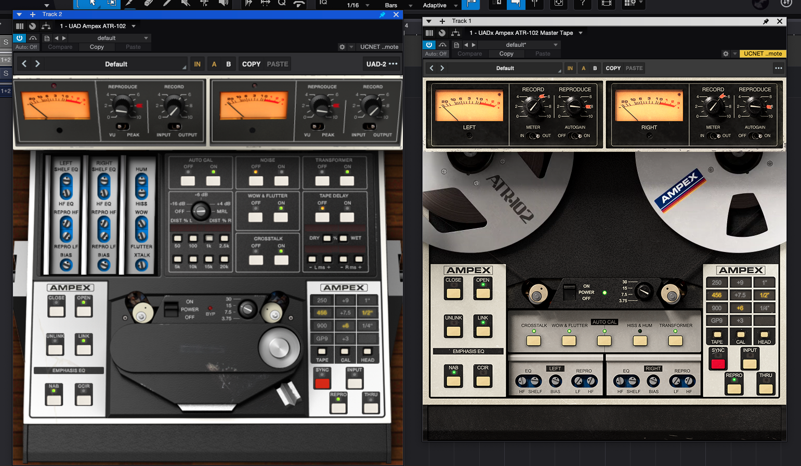Viewport: 801px width, 466px height.
Task: Enable CCIR emphasis EQ in Track 1 plugin
Action: click(483, 381)
